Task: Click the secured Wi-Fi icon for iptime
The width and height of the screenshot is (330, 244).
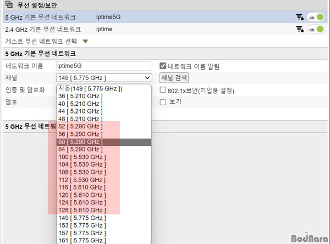Action: [x=300, y=29]
